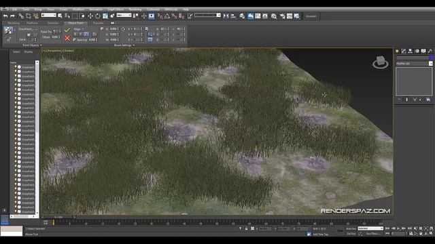Toggle the Window/Crossing selection icon
This screenshot has width=435, height=244.
point(82,16)
